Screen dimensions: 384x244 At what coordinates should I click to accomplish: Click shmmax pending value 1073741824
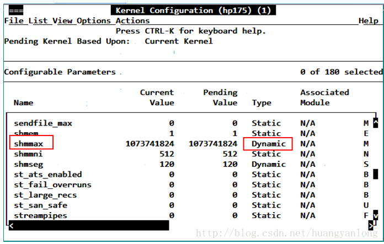pos(213,144)
